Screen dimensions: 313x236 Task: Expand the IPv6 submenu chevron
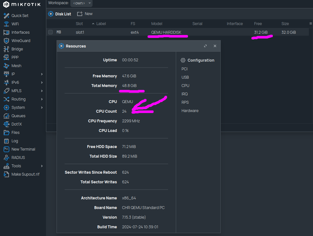click(42, 83)
